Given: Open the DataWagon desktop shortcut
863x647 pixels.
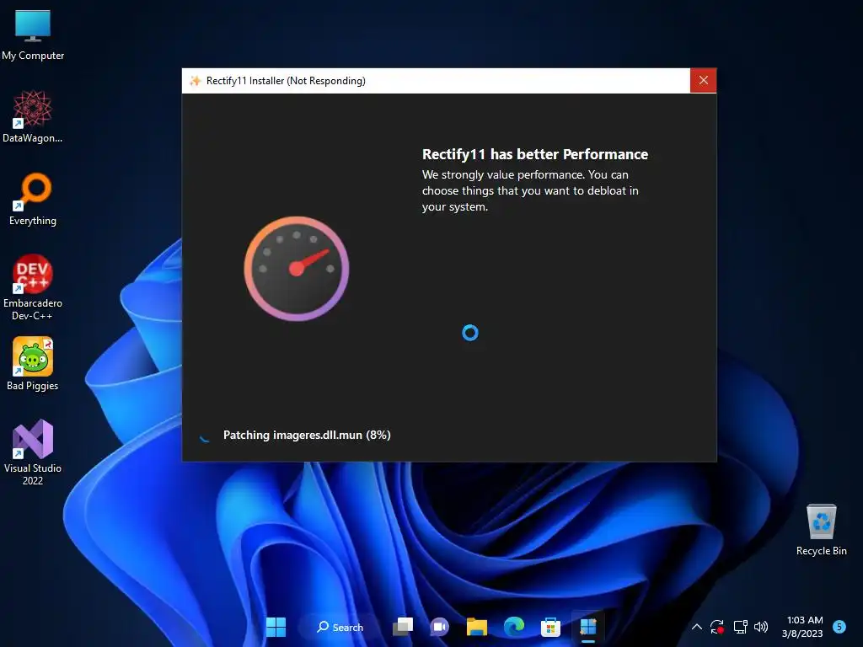Looking at the screenshot, I should pos(33,117).
